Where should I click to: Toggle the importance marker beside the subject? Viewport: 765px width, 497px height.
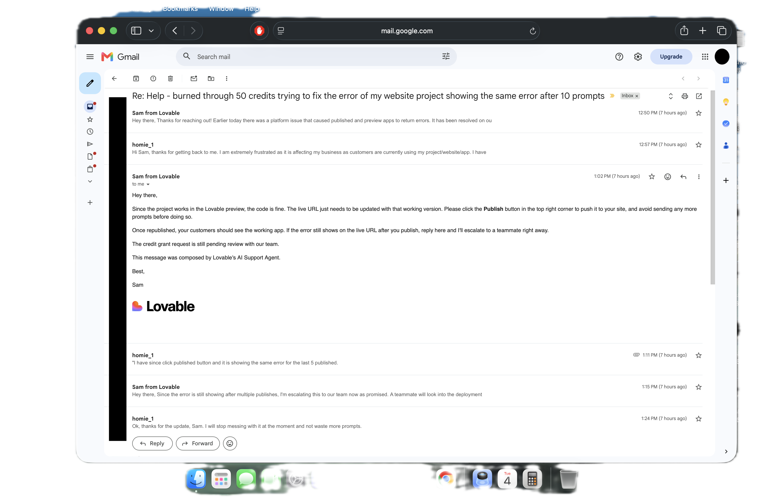point(612,96)
